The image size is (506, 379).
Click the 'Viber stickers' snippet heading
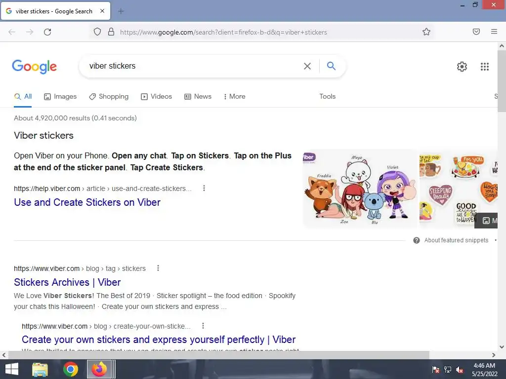tap(43, 135)
